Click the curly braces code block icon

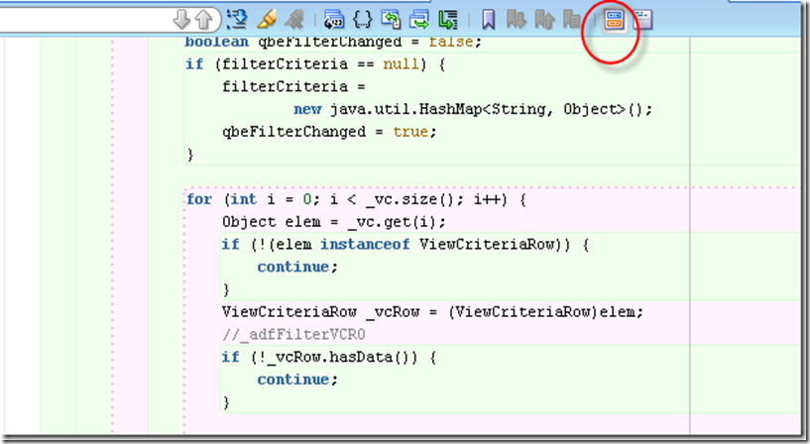pyautogui.click(x=362, y=20)
